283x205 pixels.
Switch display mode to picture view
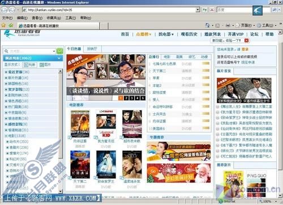pos(45,65)
